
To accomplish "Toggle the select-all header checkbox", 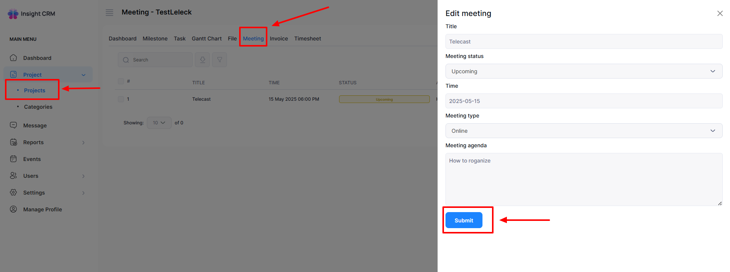I will pyautogui.click(x=121, y=81).
